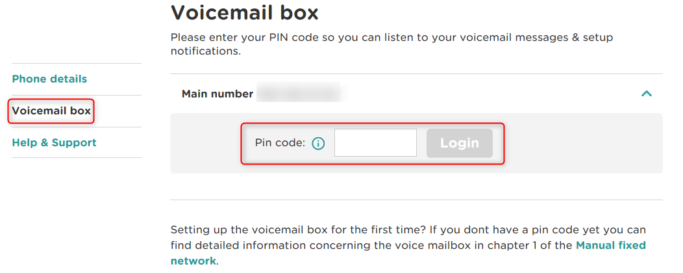The image size is (683, 273).
Task: Click the 'Please enter your PIN code' paragraph
Action: click(x=390, y=38)
